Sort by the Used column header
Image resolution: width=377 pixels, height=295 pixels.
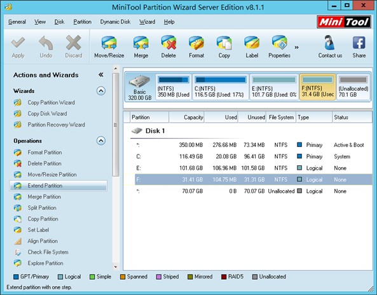[x=221, y=118]
